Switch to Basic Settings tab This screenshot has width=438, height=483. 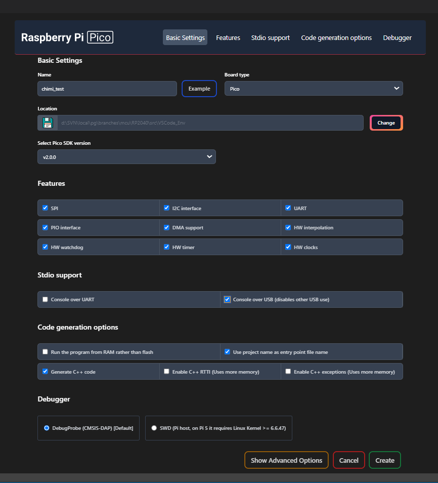click(185, 37)
